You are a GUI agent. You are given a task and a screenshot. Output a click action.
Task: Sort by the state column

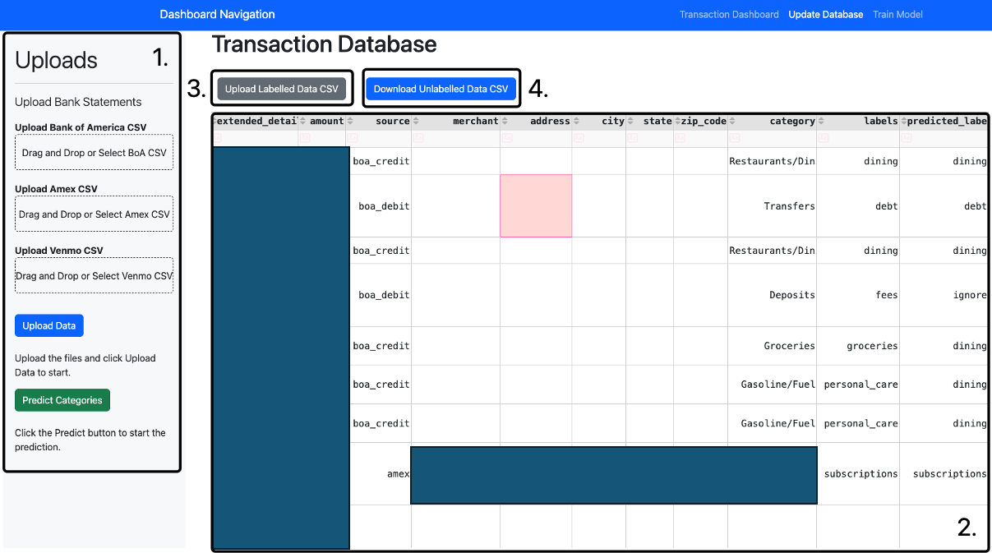631,122
